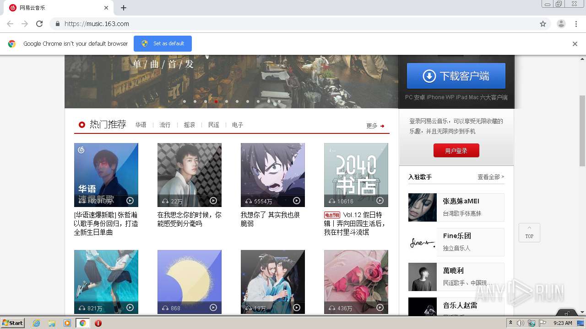Image resolution: width=586 pixels, height=329 pixels.
Task: Open the media player from the taskbar
Action: (67, 323)
